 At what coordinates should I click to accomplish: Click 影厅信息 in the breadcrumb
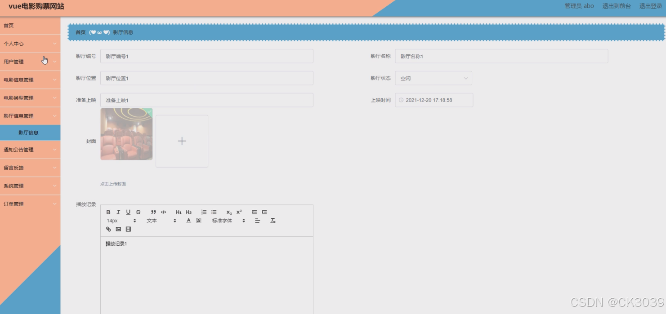[x=123, y=32]
